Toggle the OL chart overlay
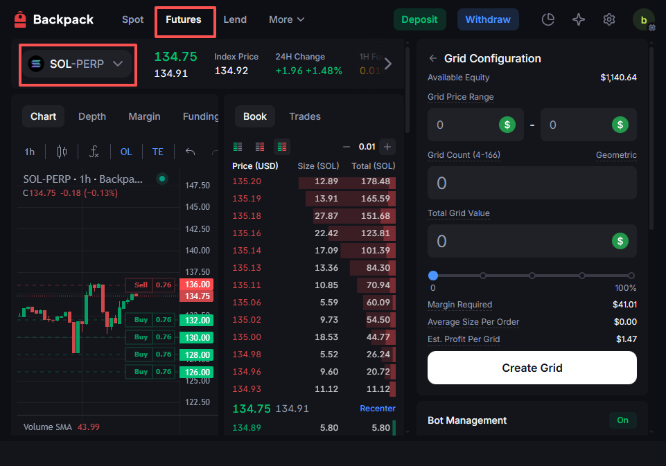The width and height of the screenshot is (666, 466). (126, 152)
